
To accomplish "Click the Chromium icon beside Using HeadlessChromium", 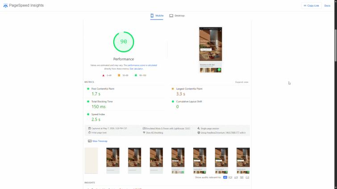I will [x=199, y=133].
